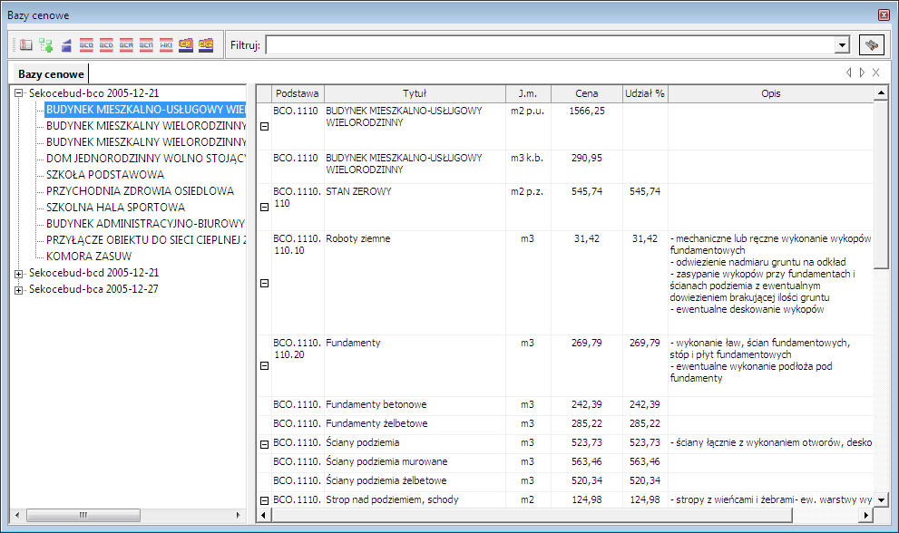Click the Ściany podziemia murowane cell
The height and width of the screenshot is (533, 899).
point(415,462)
